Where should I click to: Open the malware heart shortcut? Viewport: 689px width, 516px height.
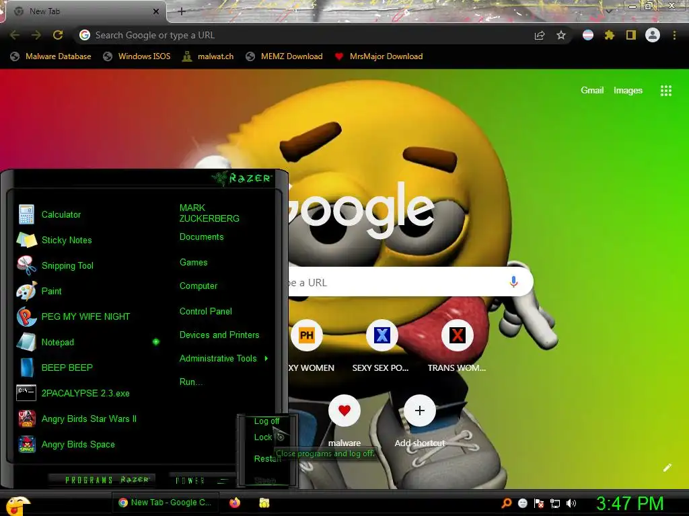(x=344, y=411)
